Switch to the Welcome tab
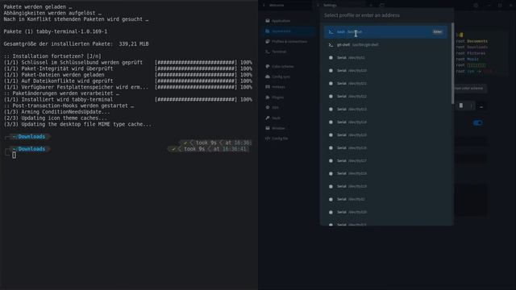Screen dimensions: 516x290 [x=277, y=6]
